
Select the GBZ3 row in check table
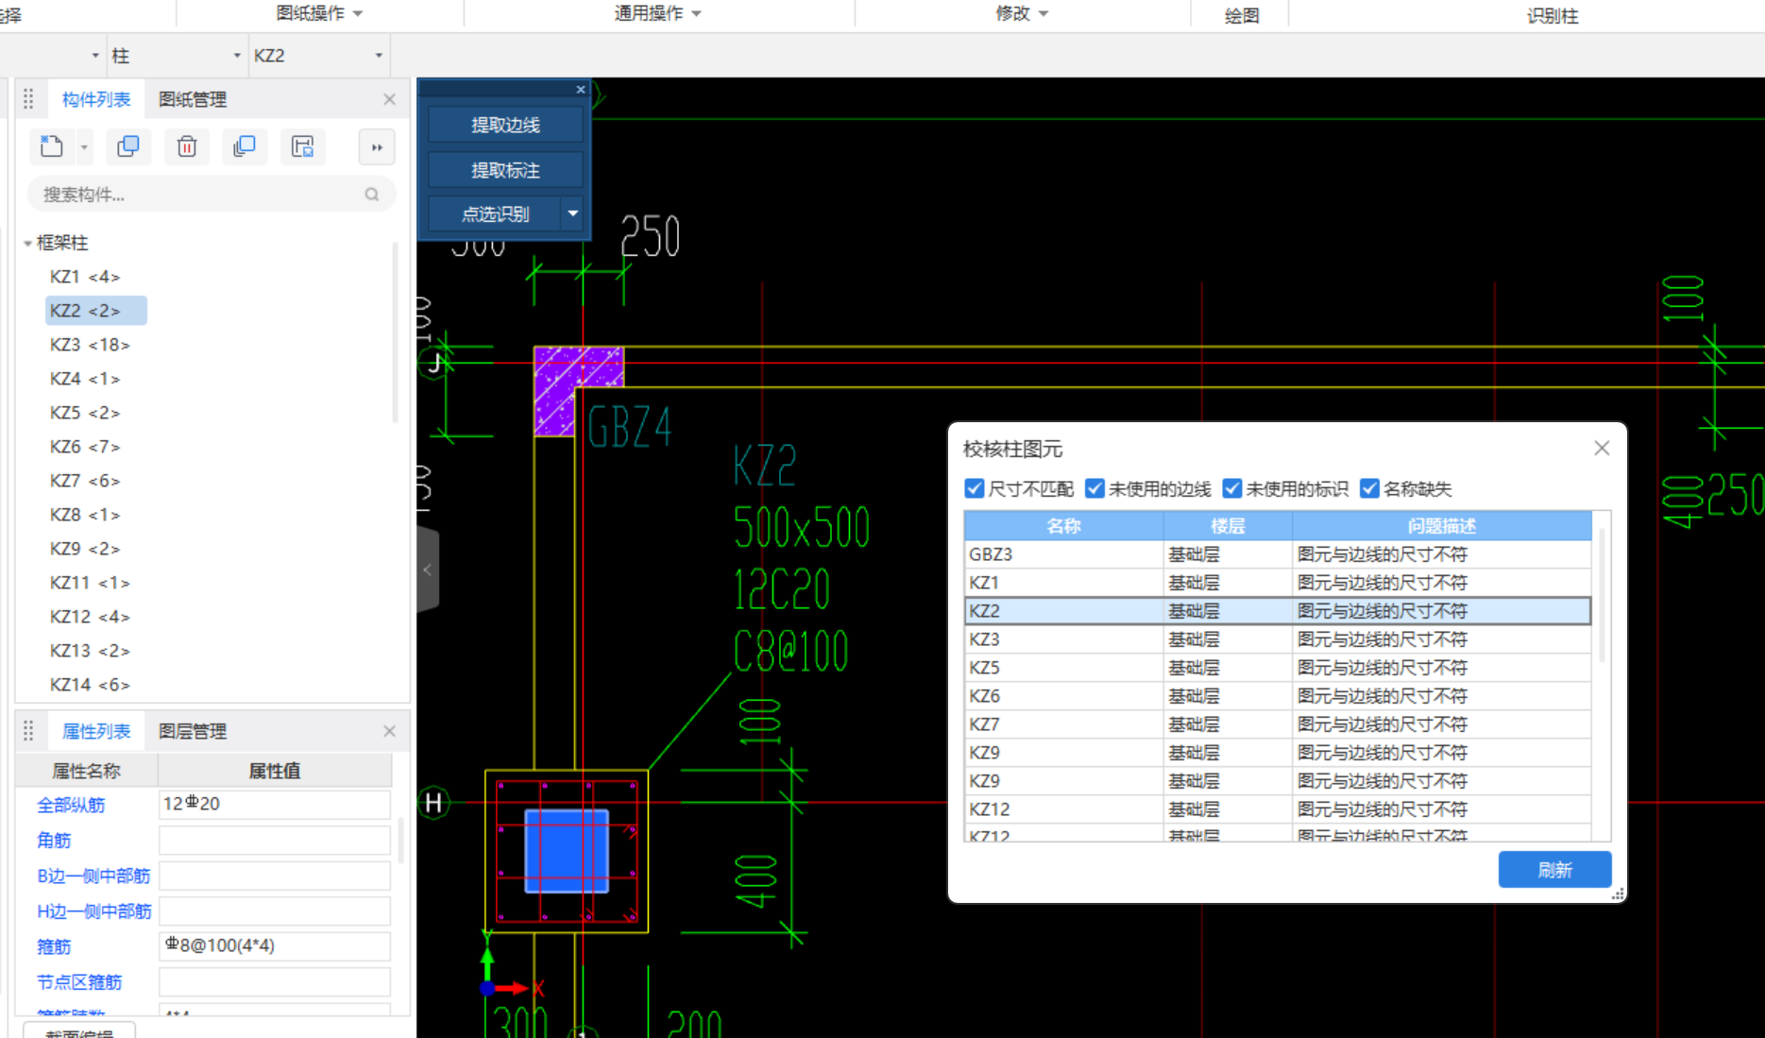(1278, 554)
